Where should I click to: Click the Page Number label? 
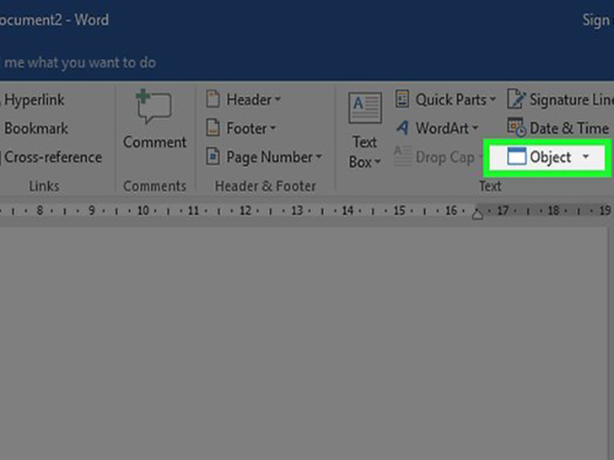coord(269,158)
